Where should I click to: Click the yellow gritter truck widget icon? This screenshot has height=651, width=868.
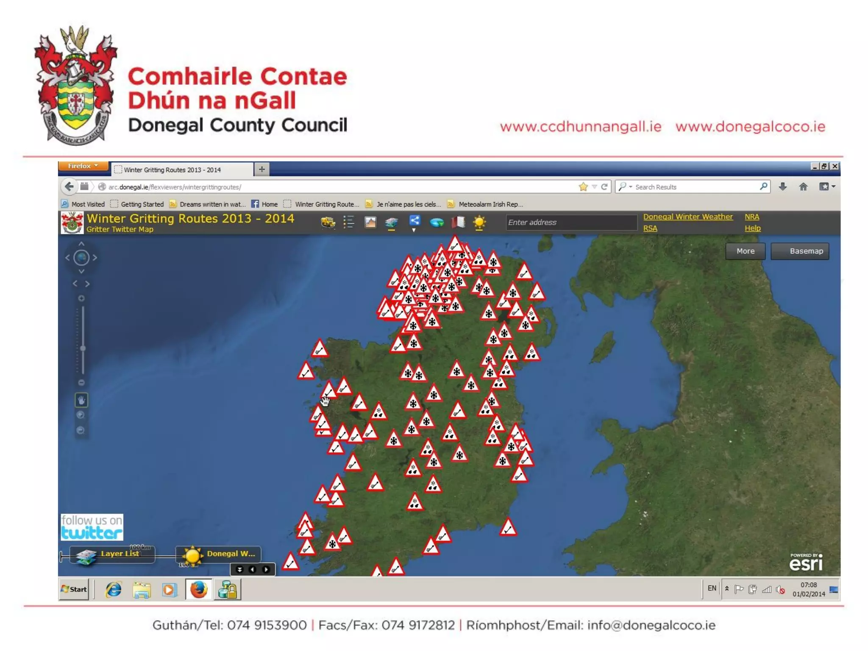coord(328,222)
